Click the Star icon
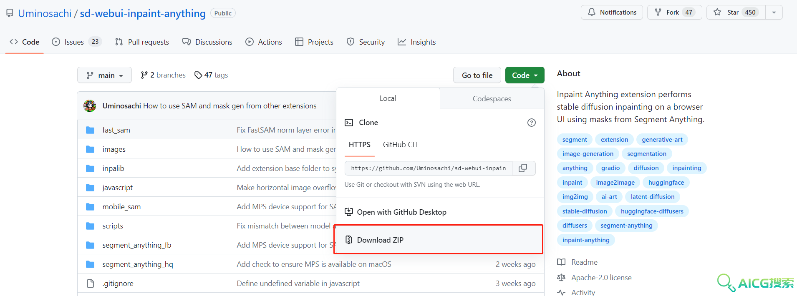The width and height of the screenshot is (797, 296). [717, 13]
